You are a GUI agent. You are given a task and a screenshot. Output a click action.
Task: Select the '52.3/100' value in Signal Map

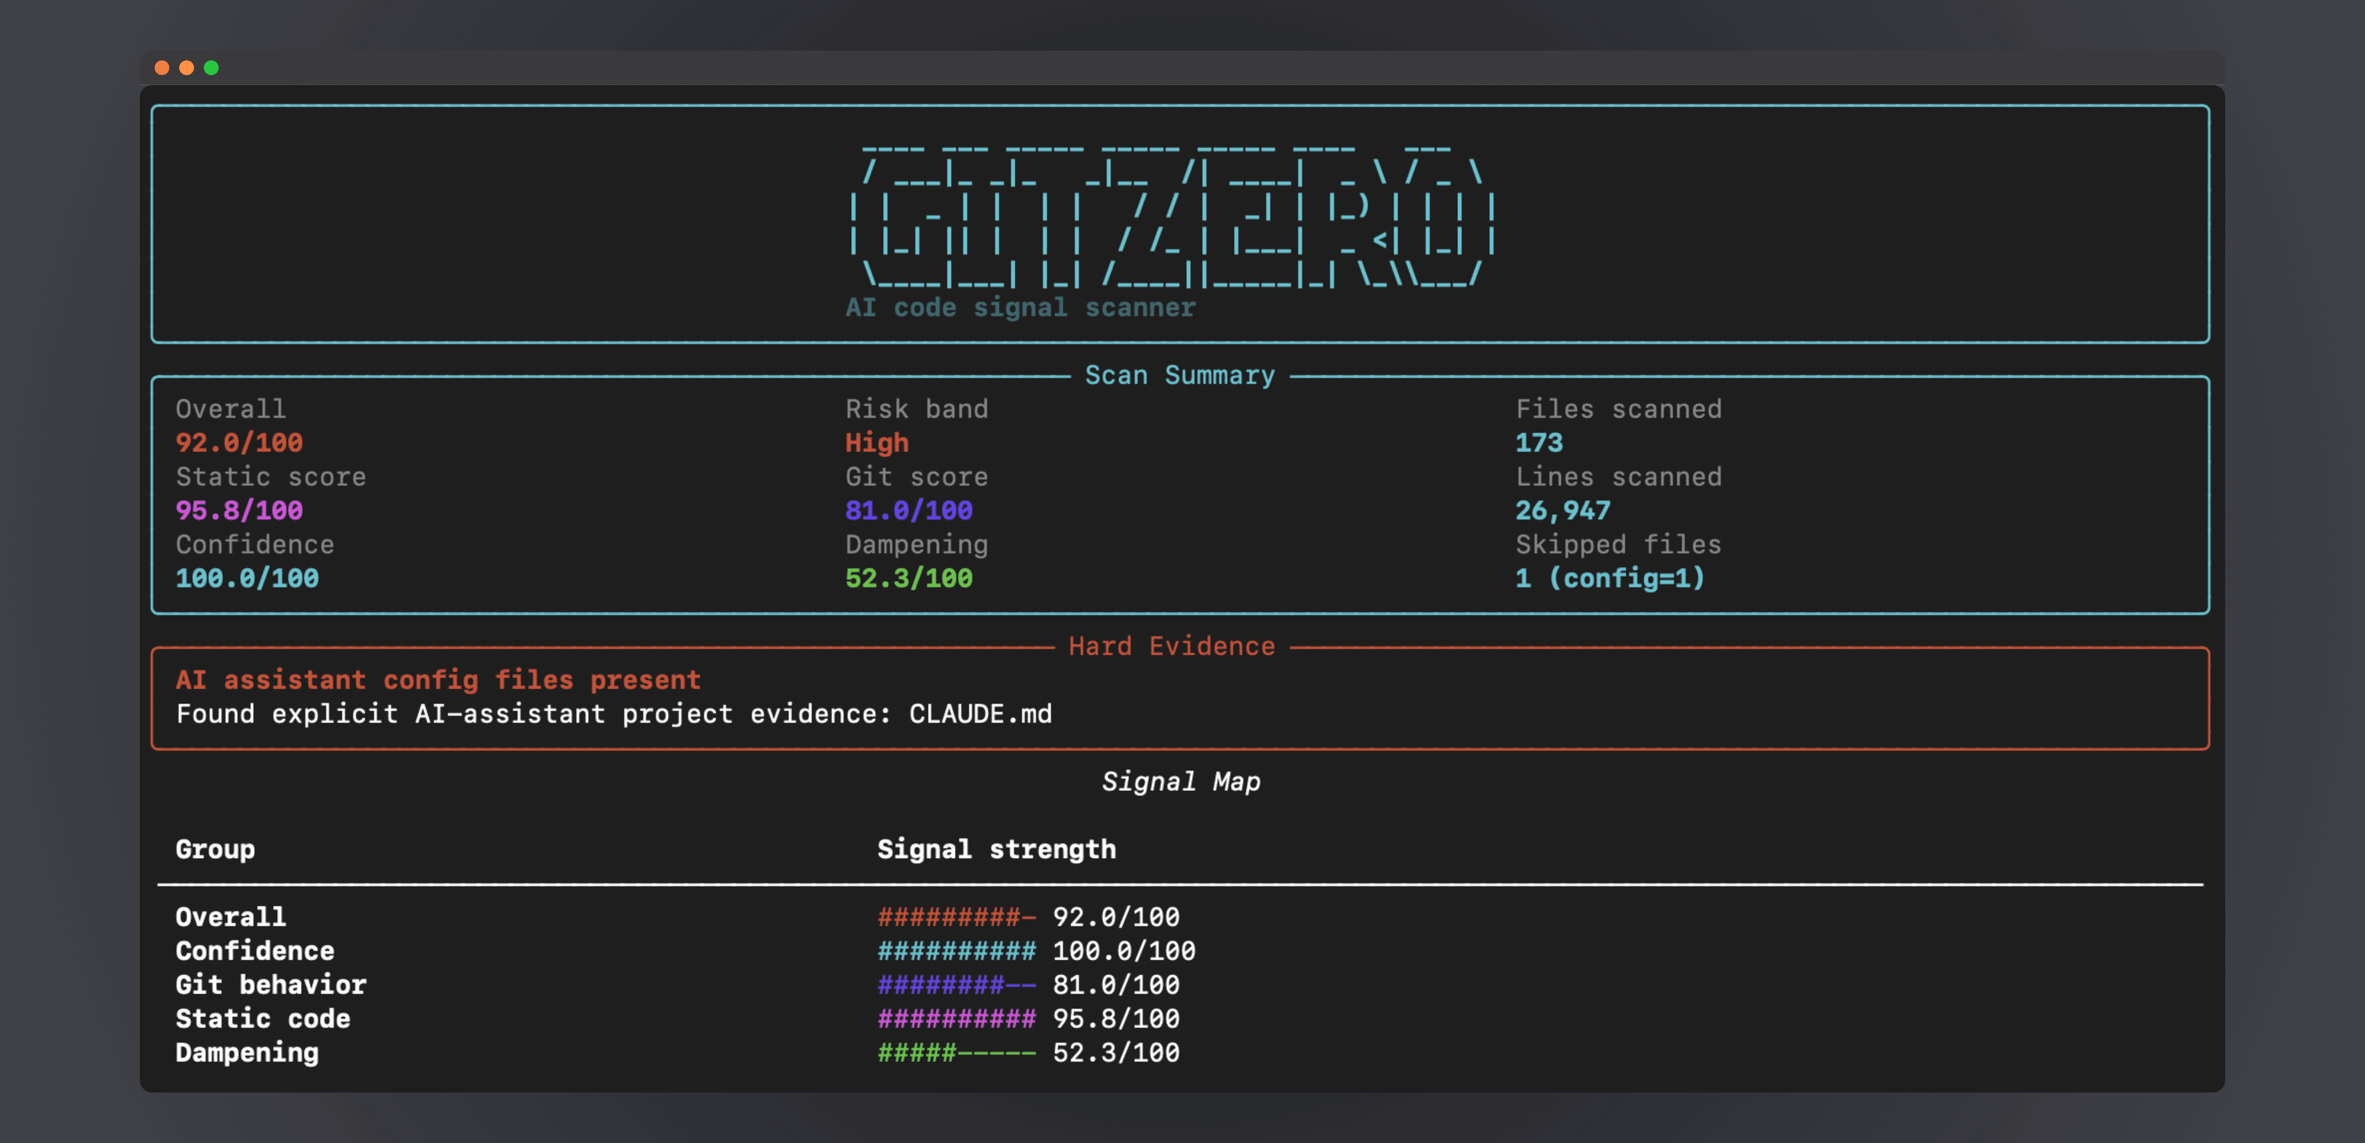1117,1053
